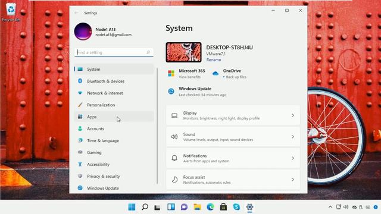Open Task View on the taskbar
The width and height of the screenshot is (381, 214).
[157, 207]
